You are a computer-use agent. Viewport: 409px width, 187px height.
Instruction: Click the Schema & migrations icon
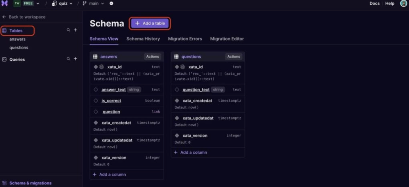pos(4,183)
